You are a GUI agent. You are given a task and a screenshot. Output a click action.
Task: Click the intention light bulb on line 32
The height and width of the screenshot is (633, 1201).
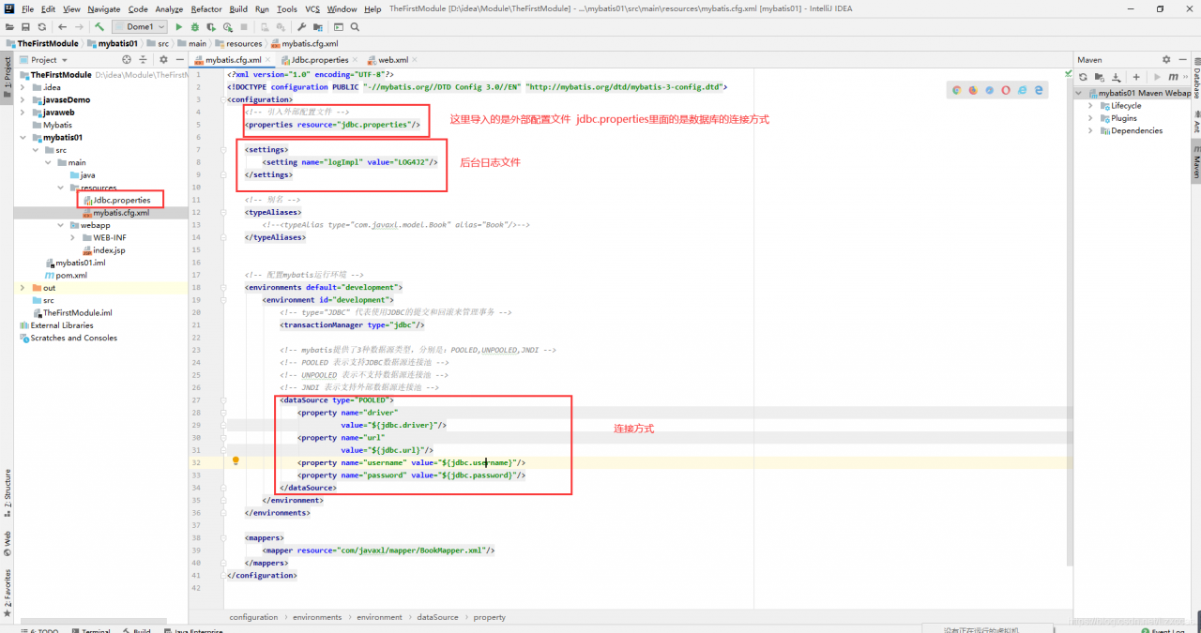(236, 461)
